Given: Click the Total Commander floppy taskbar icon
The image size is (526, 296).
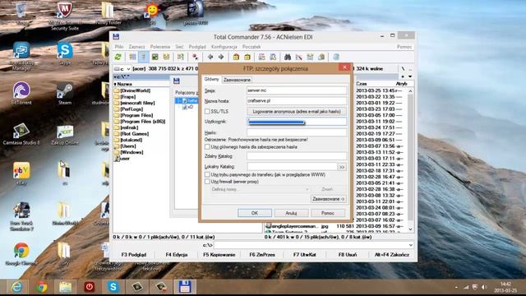Looking at the screenshot, I should (x=185, y=287).
